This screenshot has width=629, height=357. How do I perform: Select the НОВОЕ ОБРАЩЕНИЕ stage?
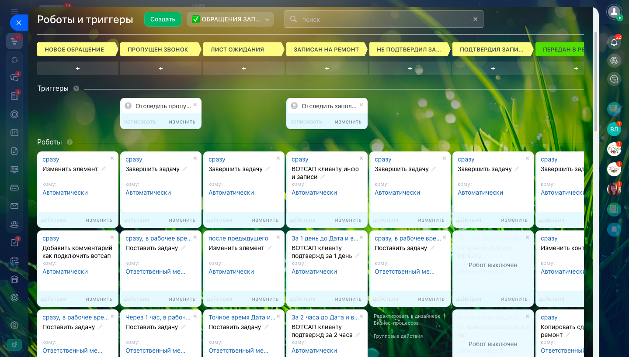[77, 49]
